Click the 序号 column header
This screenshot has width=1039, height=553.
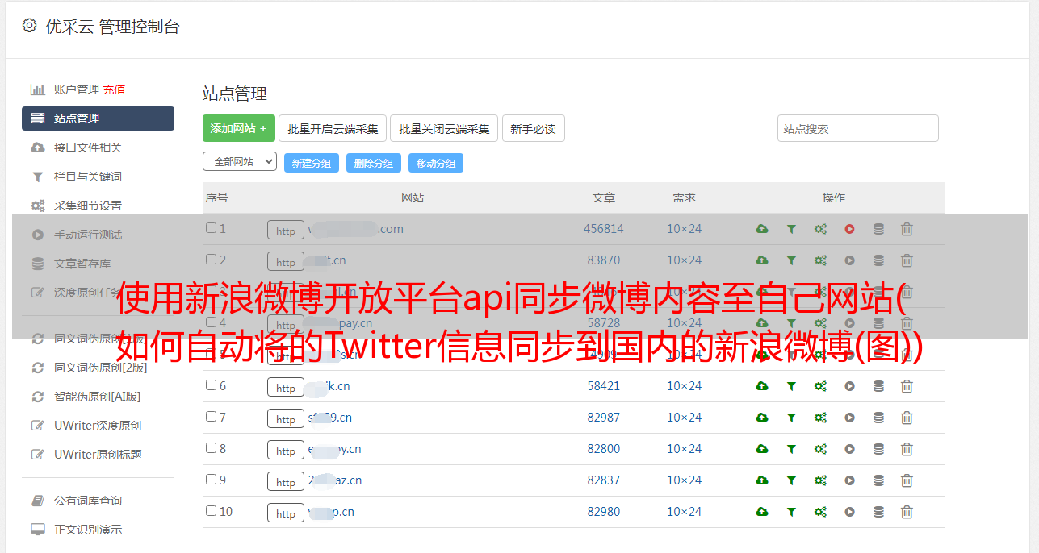[x=216, y=197]
